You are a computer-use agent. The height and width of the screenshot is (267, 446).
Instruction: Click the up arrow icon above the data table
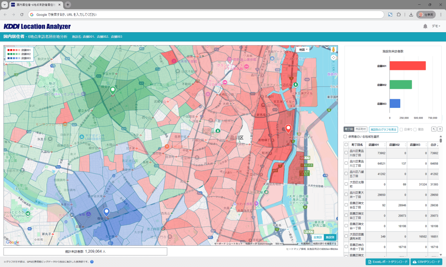[x=440, y=129]
